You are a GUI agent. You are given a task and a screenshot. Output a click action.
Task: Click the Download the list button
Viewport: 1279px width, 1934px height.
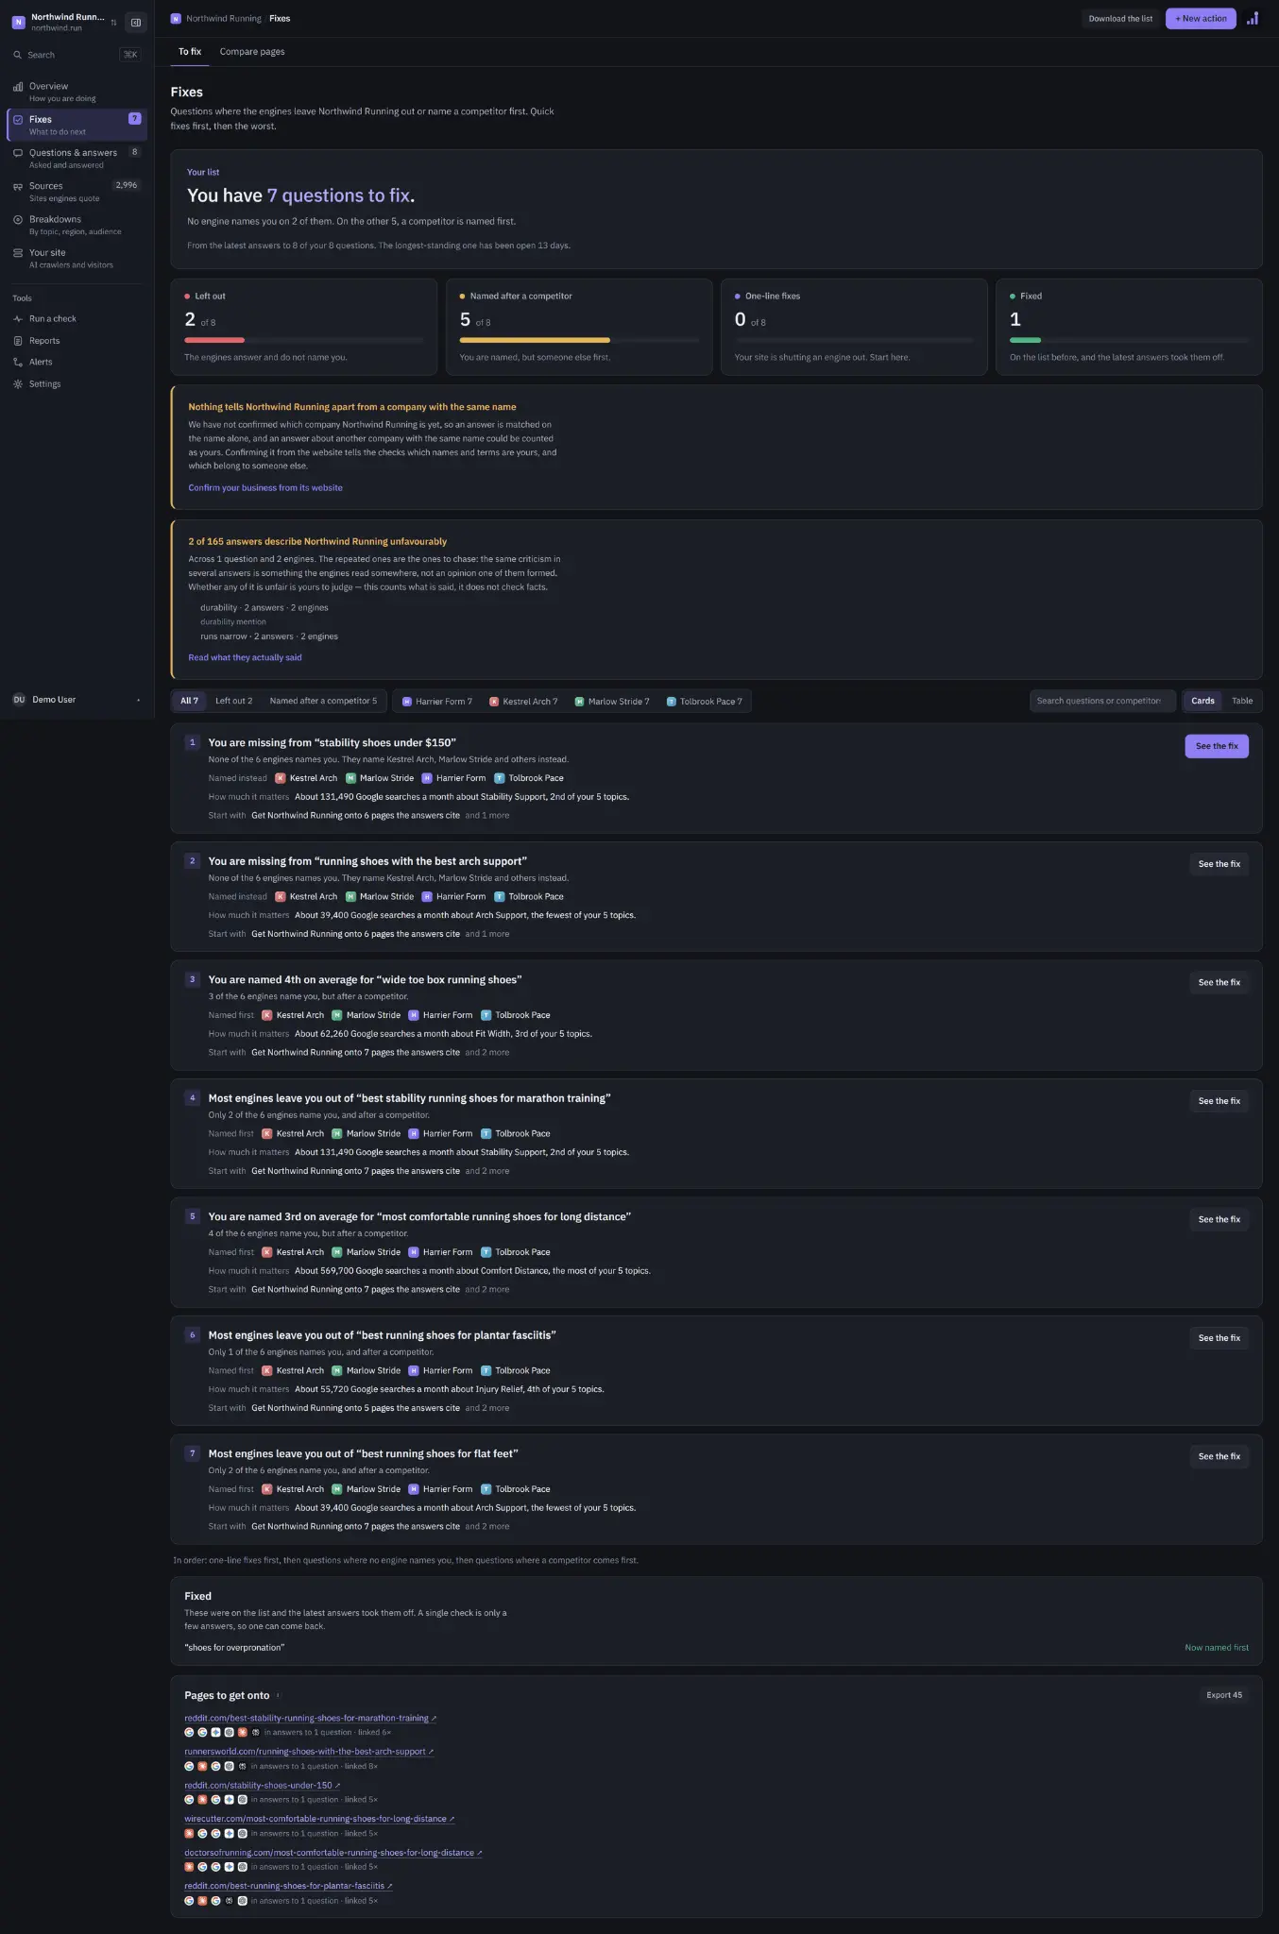1120,19
